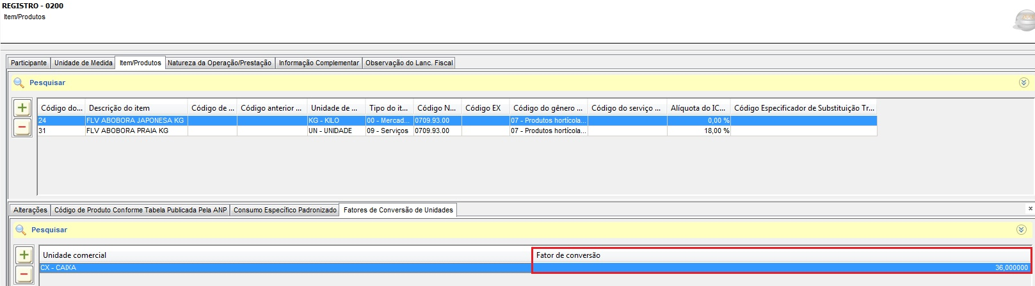Click the red minus icon beside items table
The width and height of the screenshot is (1035, 286).
tap(22, 127)
